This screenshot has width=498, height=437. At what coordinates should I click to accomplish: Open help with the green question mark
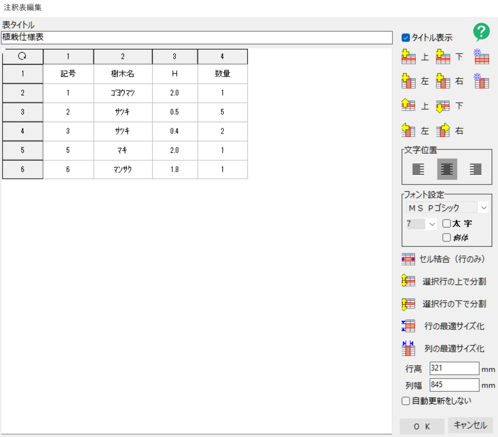(481, 32)
